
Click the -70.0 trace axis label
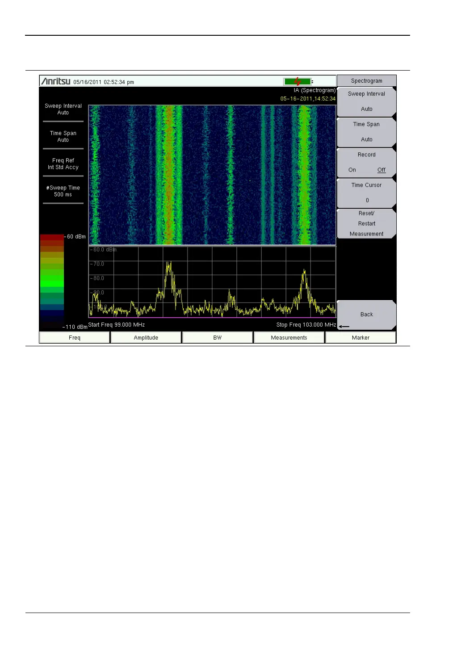coord(97,264)
